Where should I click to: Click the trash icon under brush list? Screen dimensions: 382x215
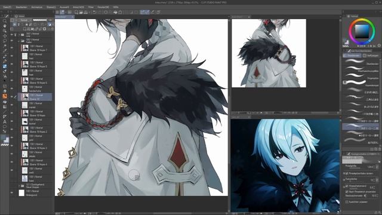[x=379, y=149]
